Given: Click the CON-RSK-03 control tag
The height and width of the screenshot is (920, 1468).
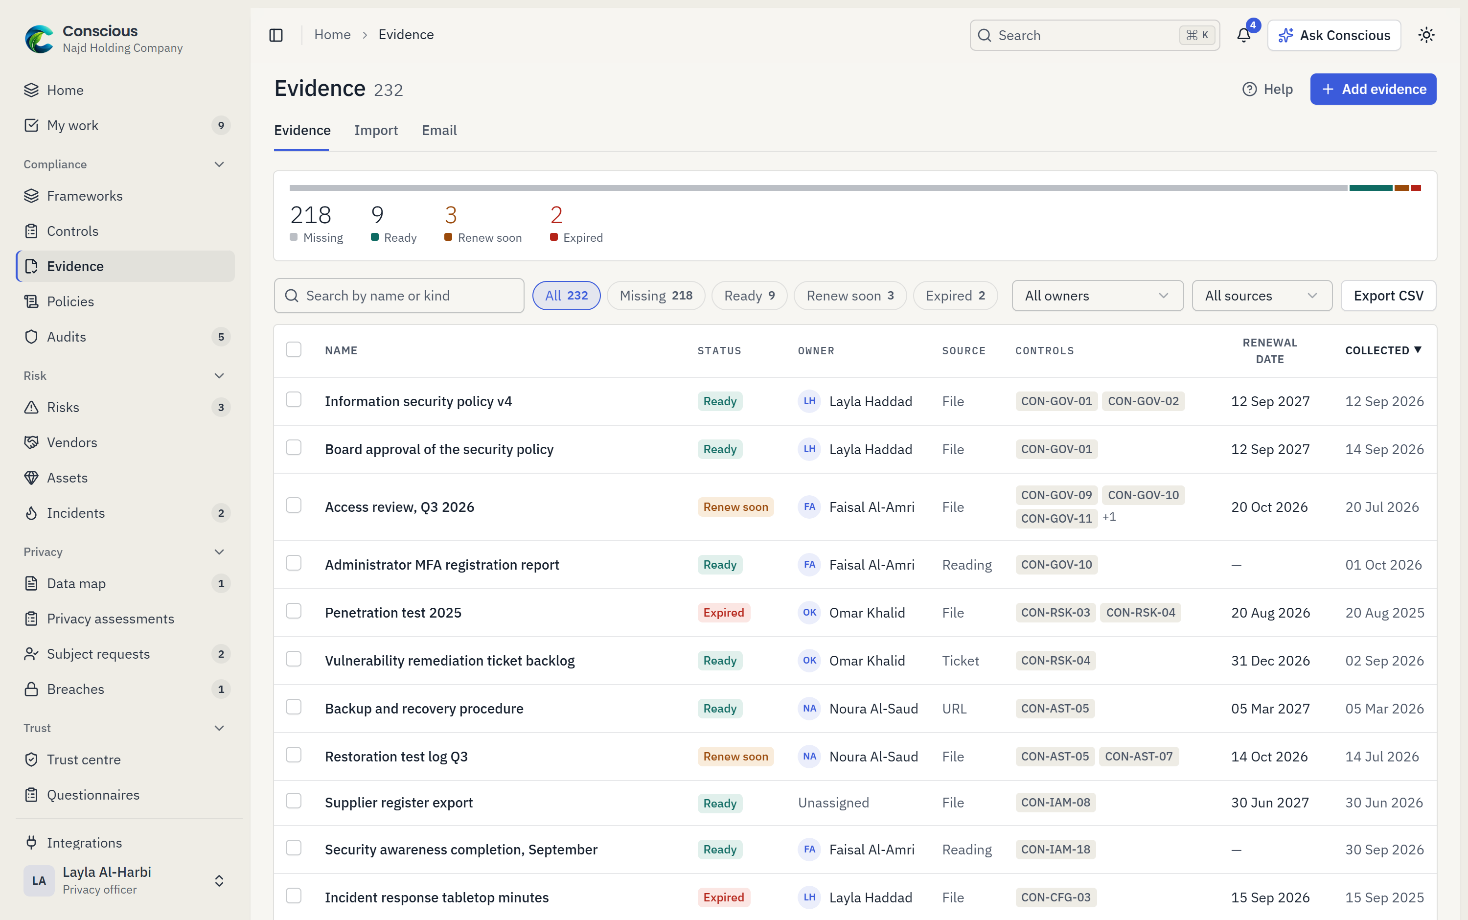Looking at the screenshot, I should pyautogui.click(x=1055, y=613).
